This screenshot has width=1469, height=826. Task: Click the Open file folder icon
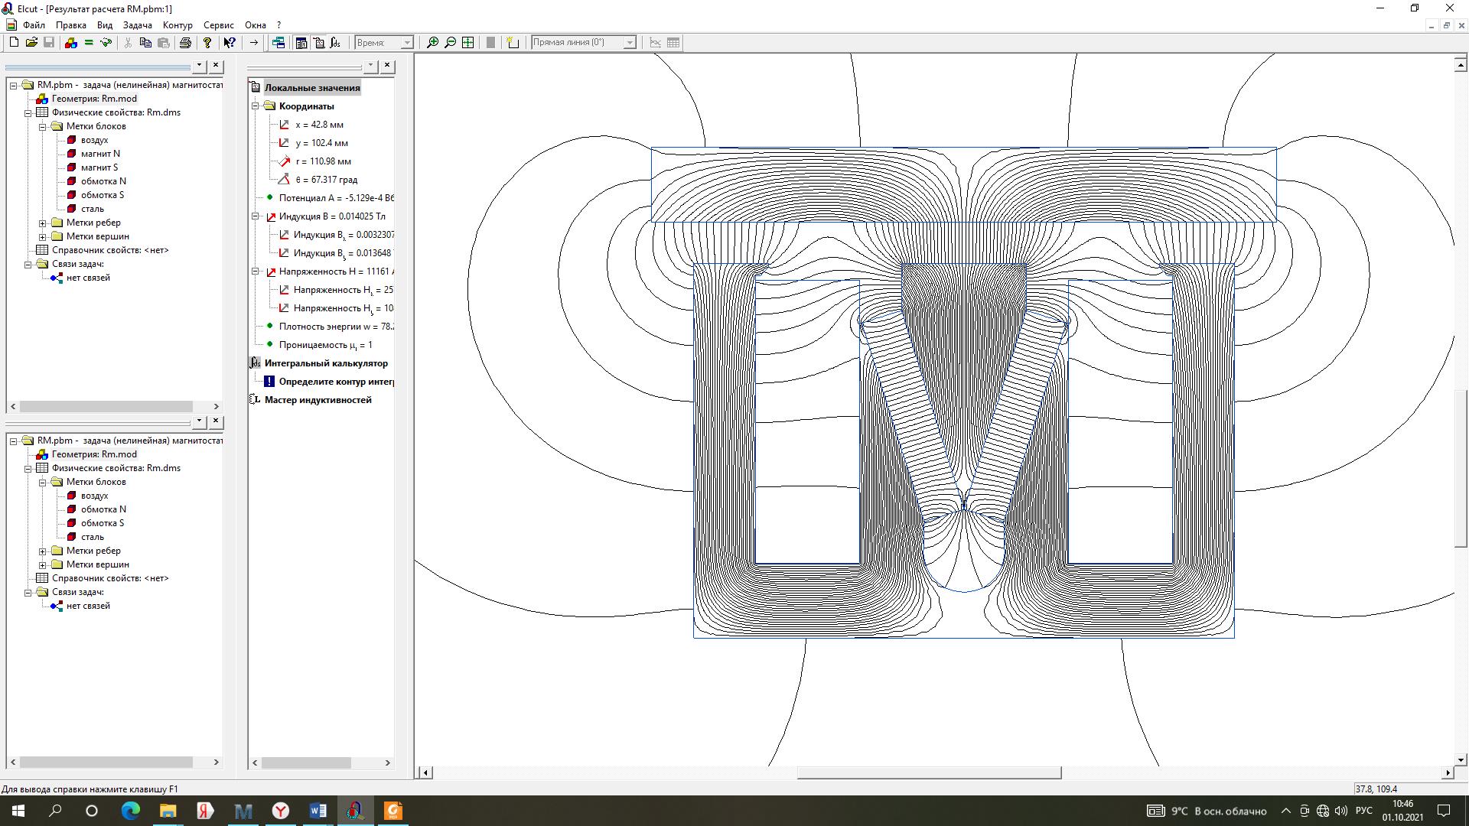pos(31,43)
